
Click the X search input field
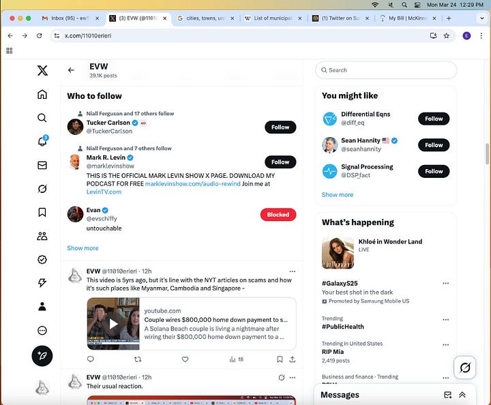[386, 70]
